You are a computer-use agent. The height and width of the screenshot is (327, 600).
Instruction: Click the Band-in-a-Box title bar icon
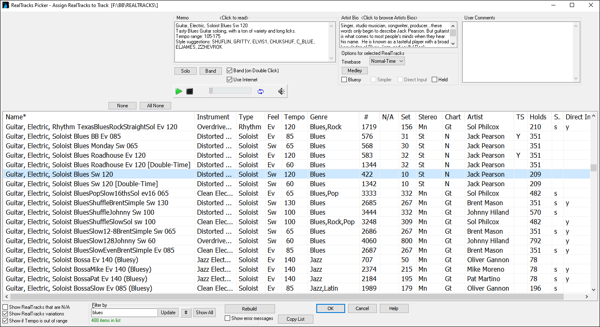tap(6, 5)
